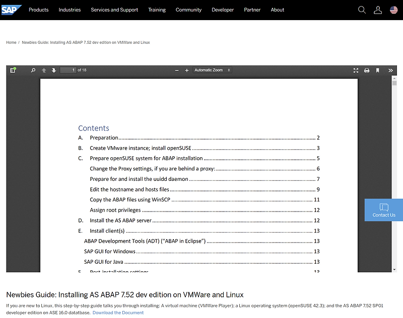Expand the additional tools menu
The width and height of the screenshot is (403, 318).
[x=390, y=70]
